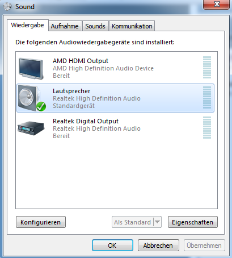Select the Realtek Digital Output receiver icon
Screen dimensions: 232x258
(31, 128)
